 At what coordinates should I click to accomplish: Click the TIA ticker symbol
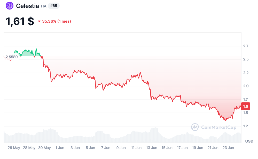click(x=43, y=6)
